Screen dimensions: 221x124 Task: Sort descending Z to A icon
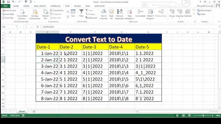(68, 17)
